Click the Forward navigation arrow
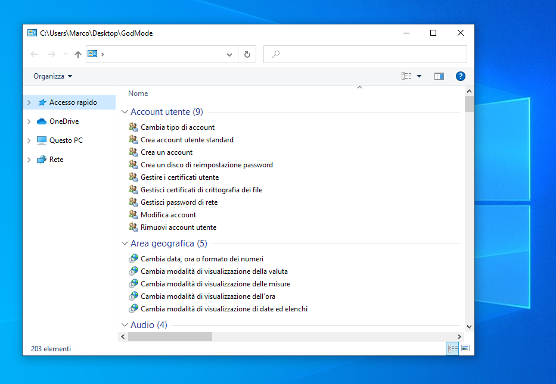This screenshot has width=556, height=384. click(52, 54)
